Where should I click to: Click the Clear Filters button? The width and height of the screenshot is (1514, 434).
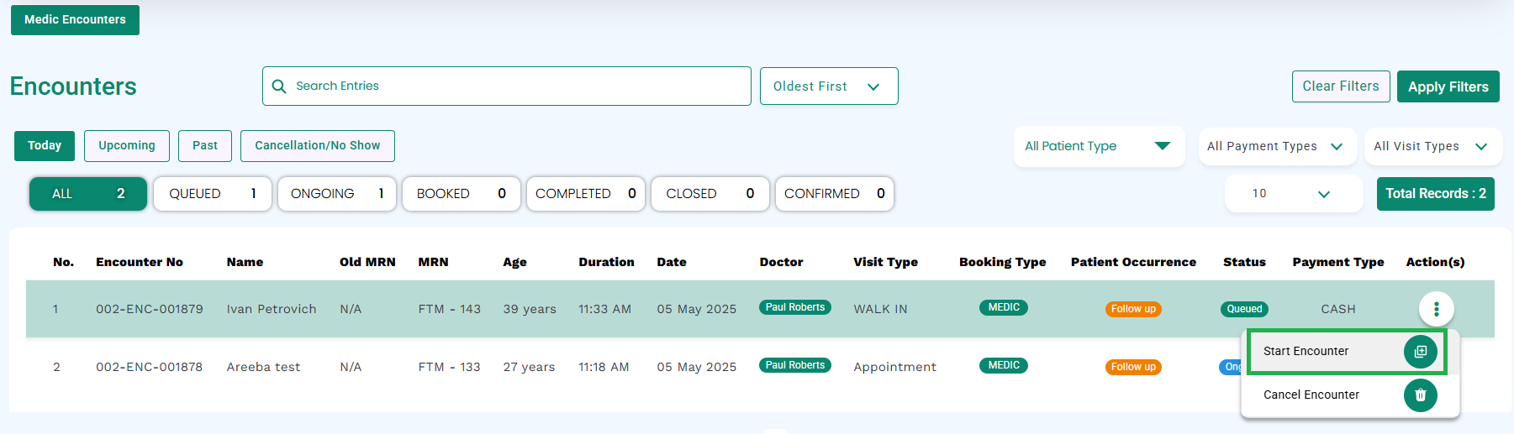point(1341,86)
